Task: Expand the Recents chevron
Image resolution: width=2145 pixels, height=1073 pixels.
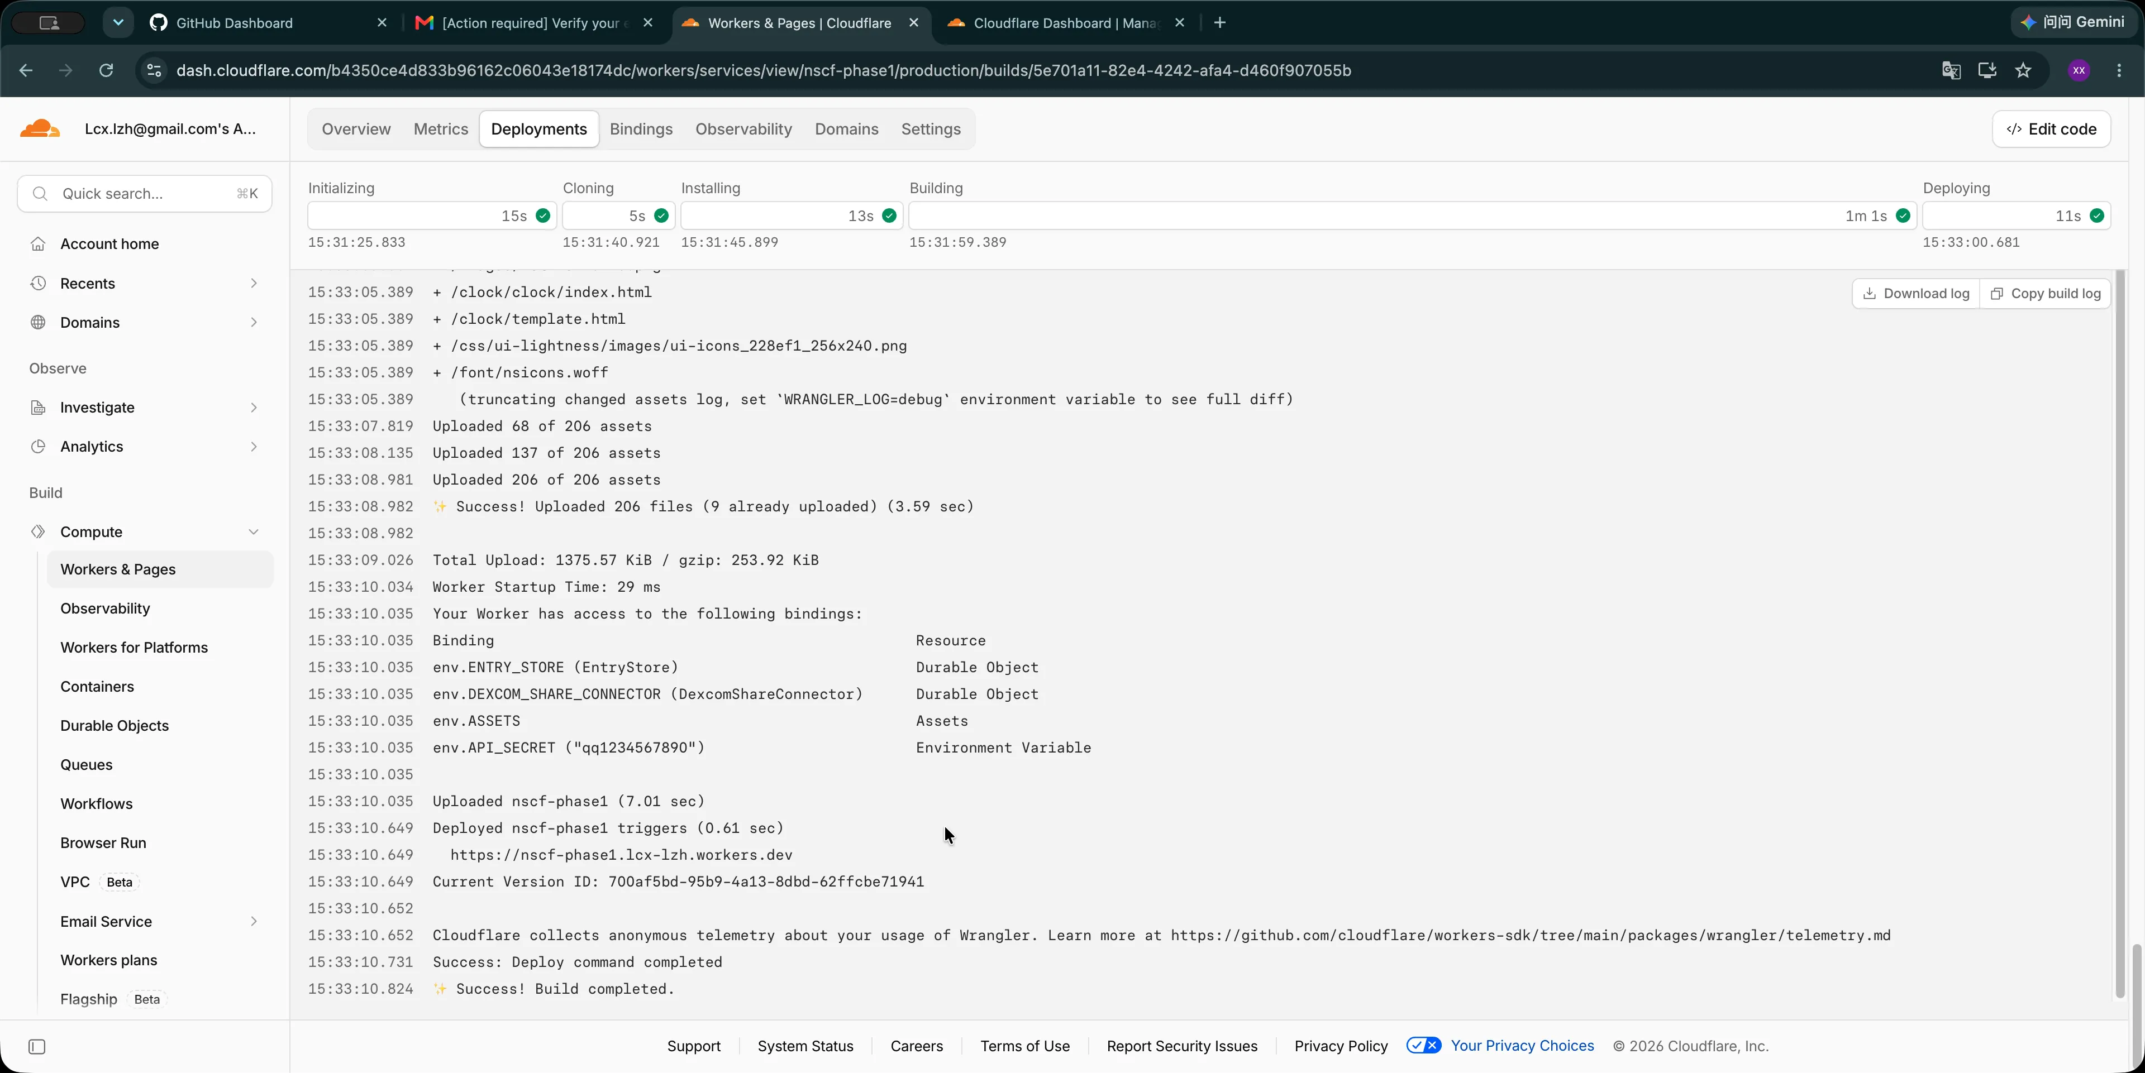Action: (254, 283)
